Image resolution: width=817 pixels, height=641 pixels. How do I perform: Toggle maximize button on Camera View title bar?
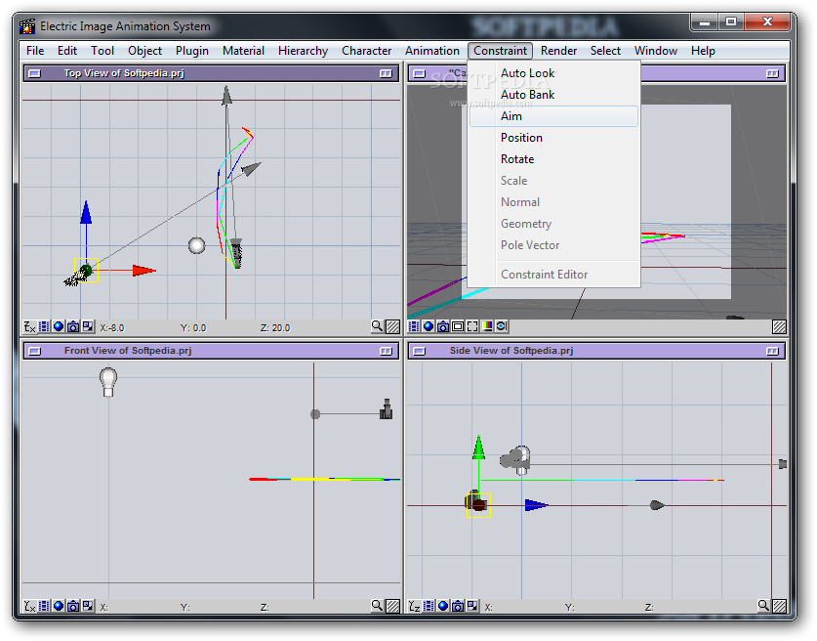tap(773, 73)
